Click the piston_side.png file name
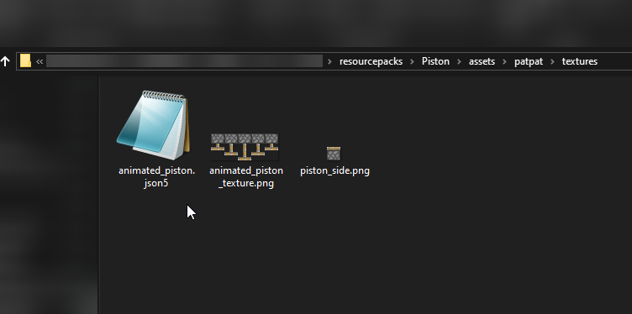Image resolution: width=632 pixels, height=314 pixels. (334, 170)
